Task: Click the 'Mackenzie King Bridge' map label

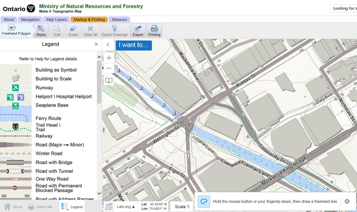Action: [x=284, y=171]
